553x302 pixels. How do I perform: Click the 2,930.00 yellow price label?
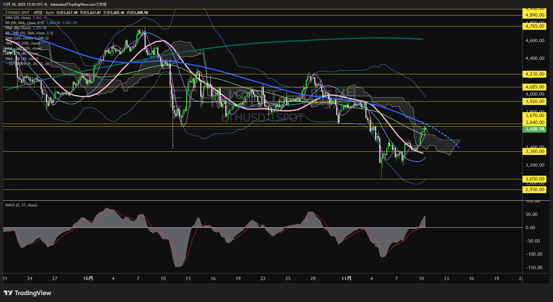click(x=535, y=190)
